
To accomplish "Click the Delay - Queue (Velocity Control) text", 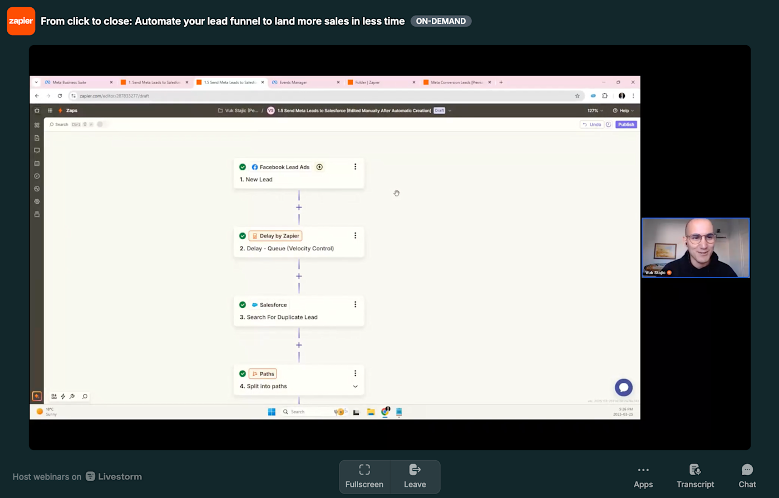I will point(290,248).
